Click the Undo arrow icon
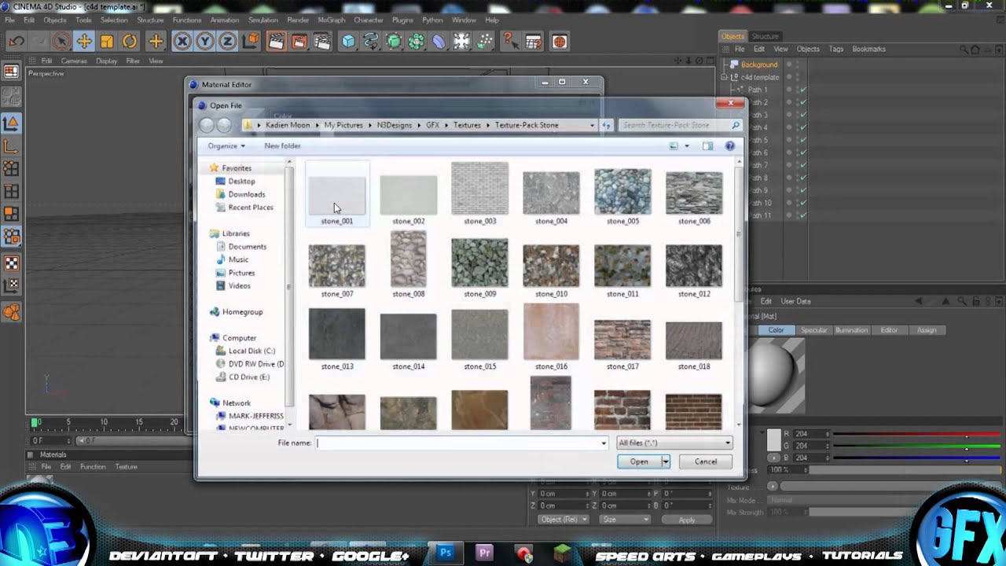 click(17, 42)
